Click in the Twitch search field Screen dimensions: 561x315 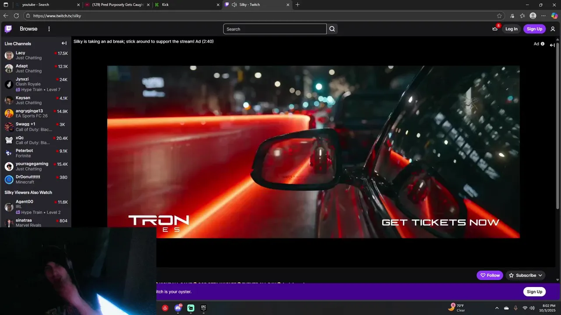(275, 29)
